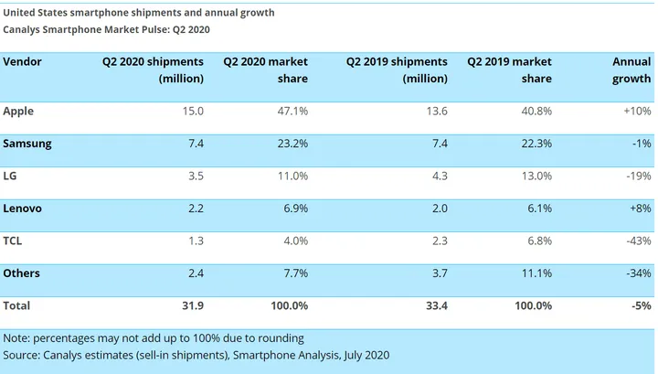
Task: Click LG's 13.0% market share
Action: click(x=536, y=176)
